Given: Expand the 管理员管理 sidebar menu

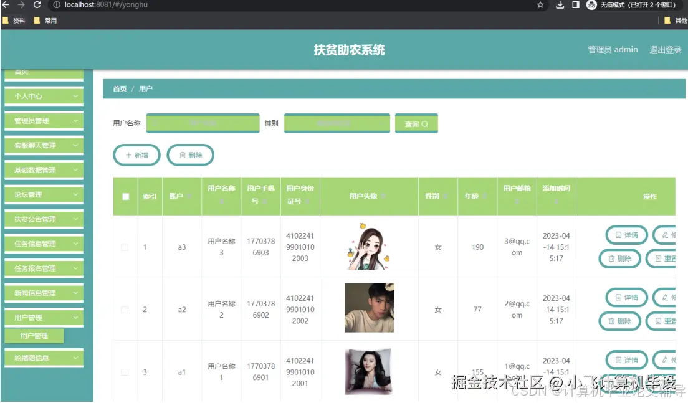Looking at the screenshot, I should [44, 121].
